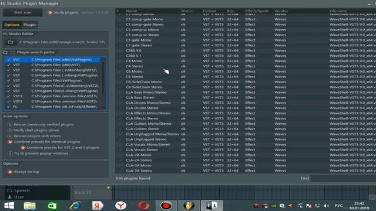Click the Plugin Manager IL taskbar icon
The height and width of the screenshot is (211, 376).
[211, 206]
